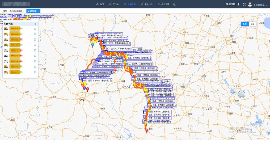Click the user avatar picture
This screenshot has width=270, height=148.
click(x=250, y=5)
